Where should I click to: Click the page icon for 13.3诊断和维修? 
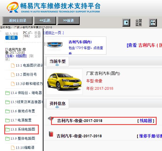pos(13,84)
